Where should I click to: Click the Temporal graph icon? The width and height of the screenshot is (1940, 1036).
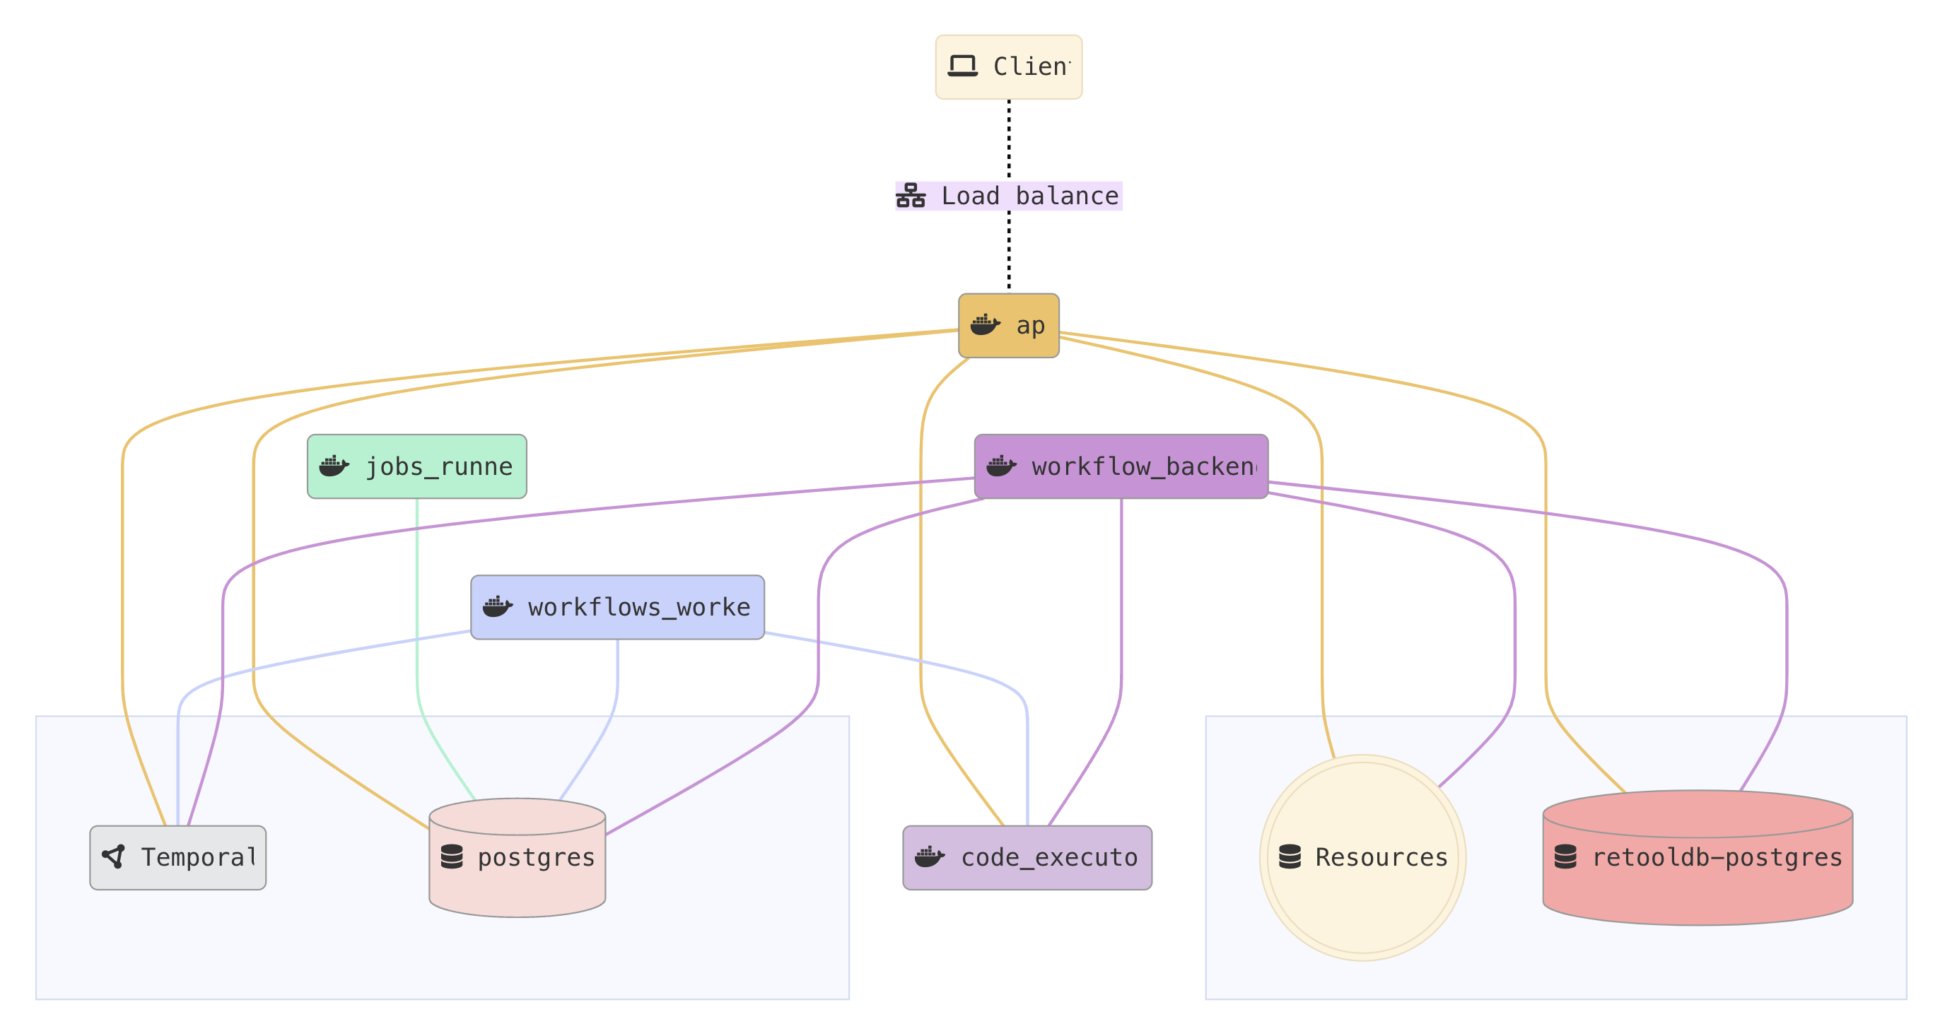pyautogui.click(x=114, y=857)
